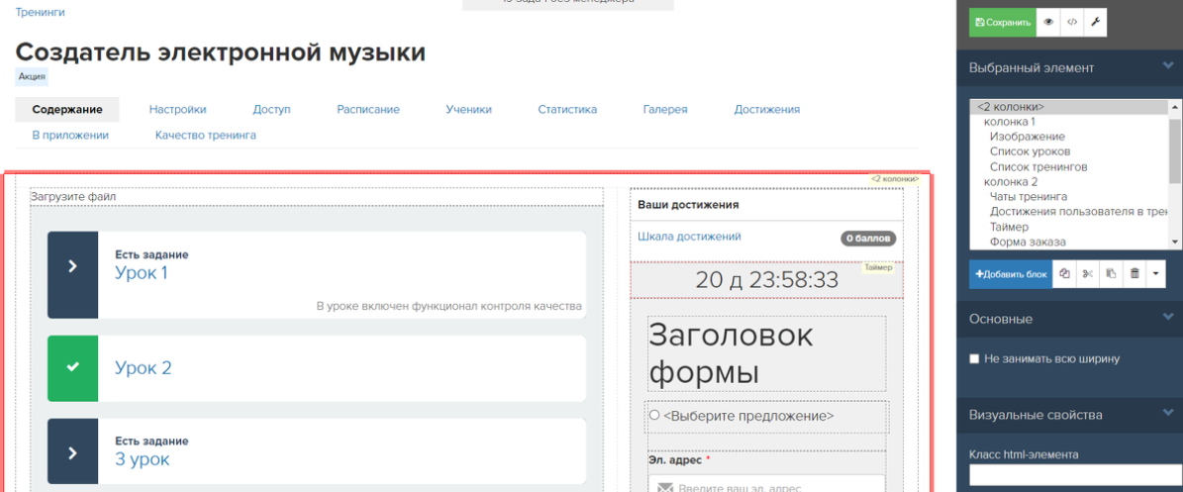The image size is (1183, 492).
Task: Switch to the Настройки tab
Action: pyautogui.click(x=177, y=110)
